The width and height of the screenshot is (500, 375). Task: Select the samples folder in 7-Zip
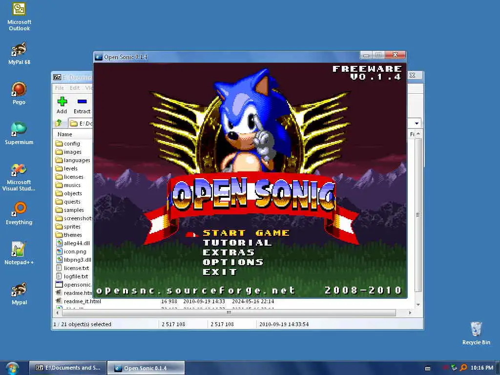69,210
